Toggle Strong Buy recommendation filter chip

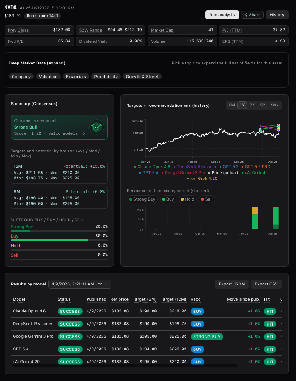coord(142,199)
